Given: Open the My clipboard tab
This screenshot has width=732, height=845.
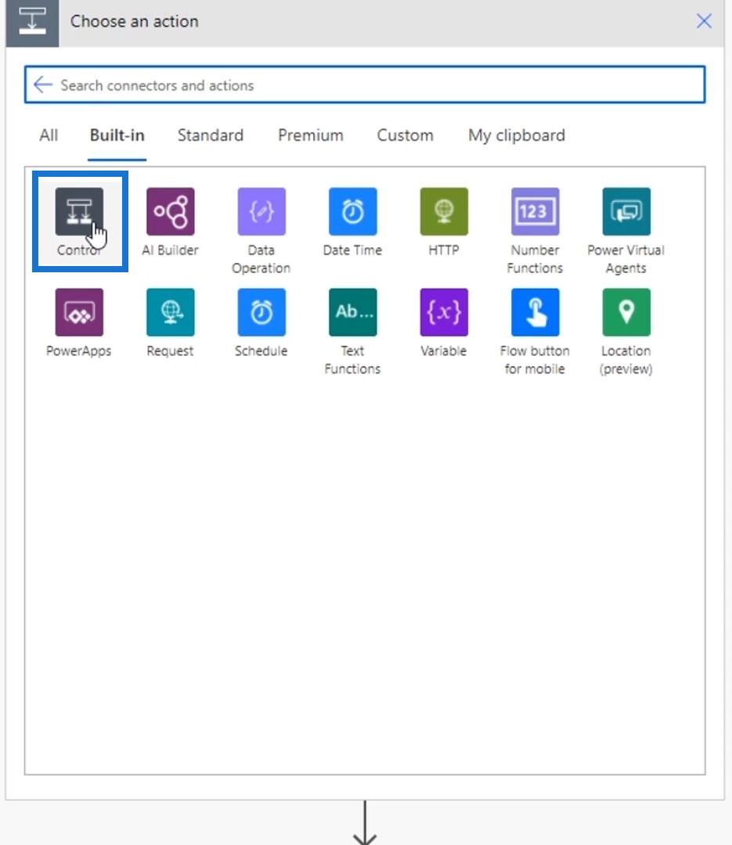Looking at the screenshot, I should point(517,135).
